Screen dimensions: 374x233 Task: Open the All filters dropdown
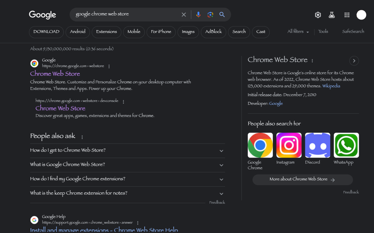coord(298,31)
